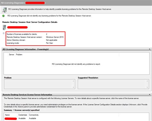Viewport: 152px width, 121px height.
Task: Click the 'Available' value under Connectivity
Action: (x=32, y=118)
